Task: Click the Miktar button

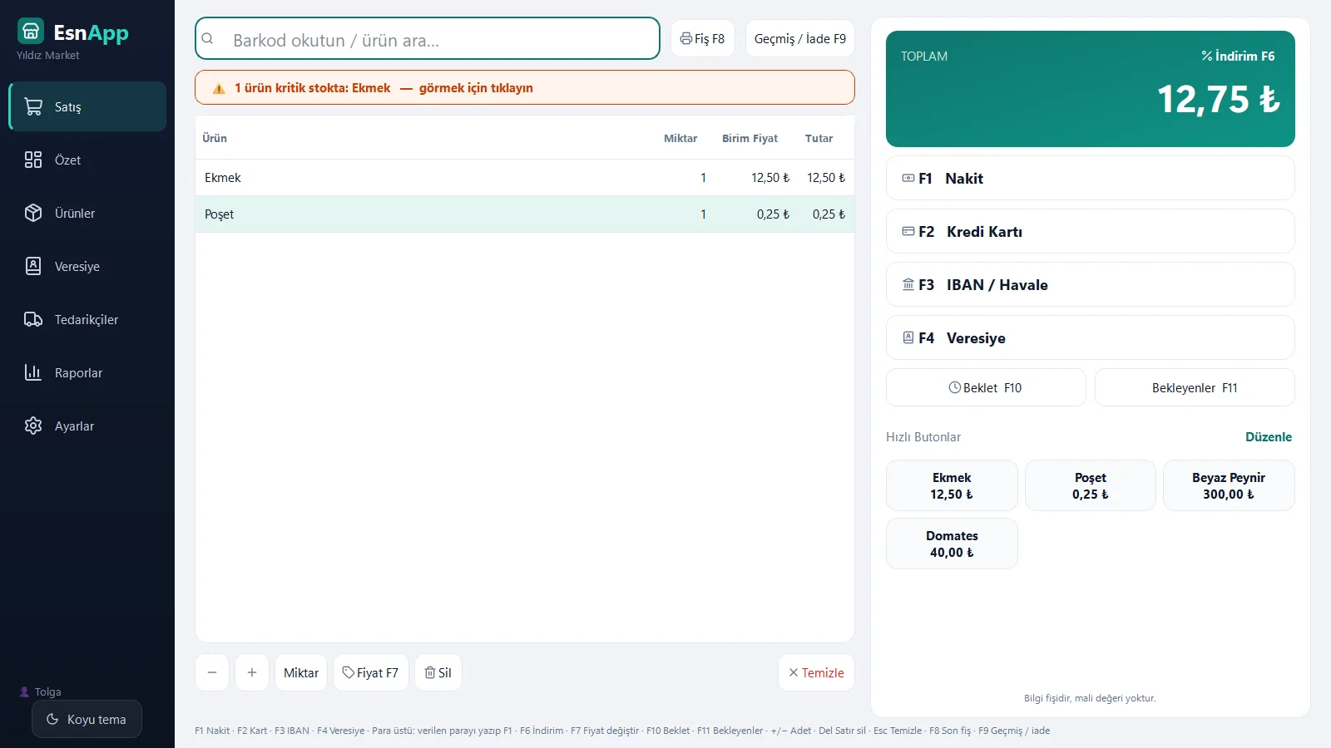Action: pos(301,672)
